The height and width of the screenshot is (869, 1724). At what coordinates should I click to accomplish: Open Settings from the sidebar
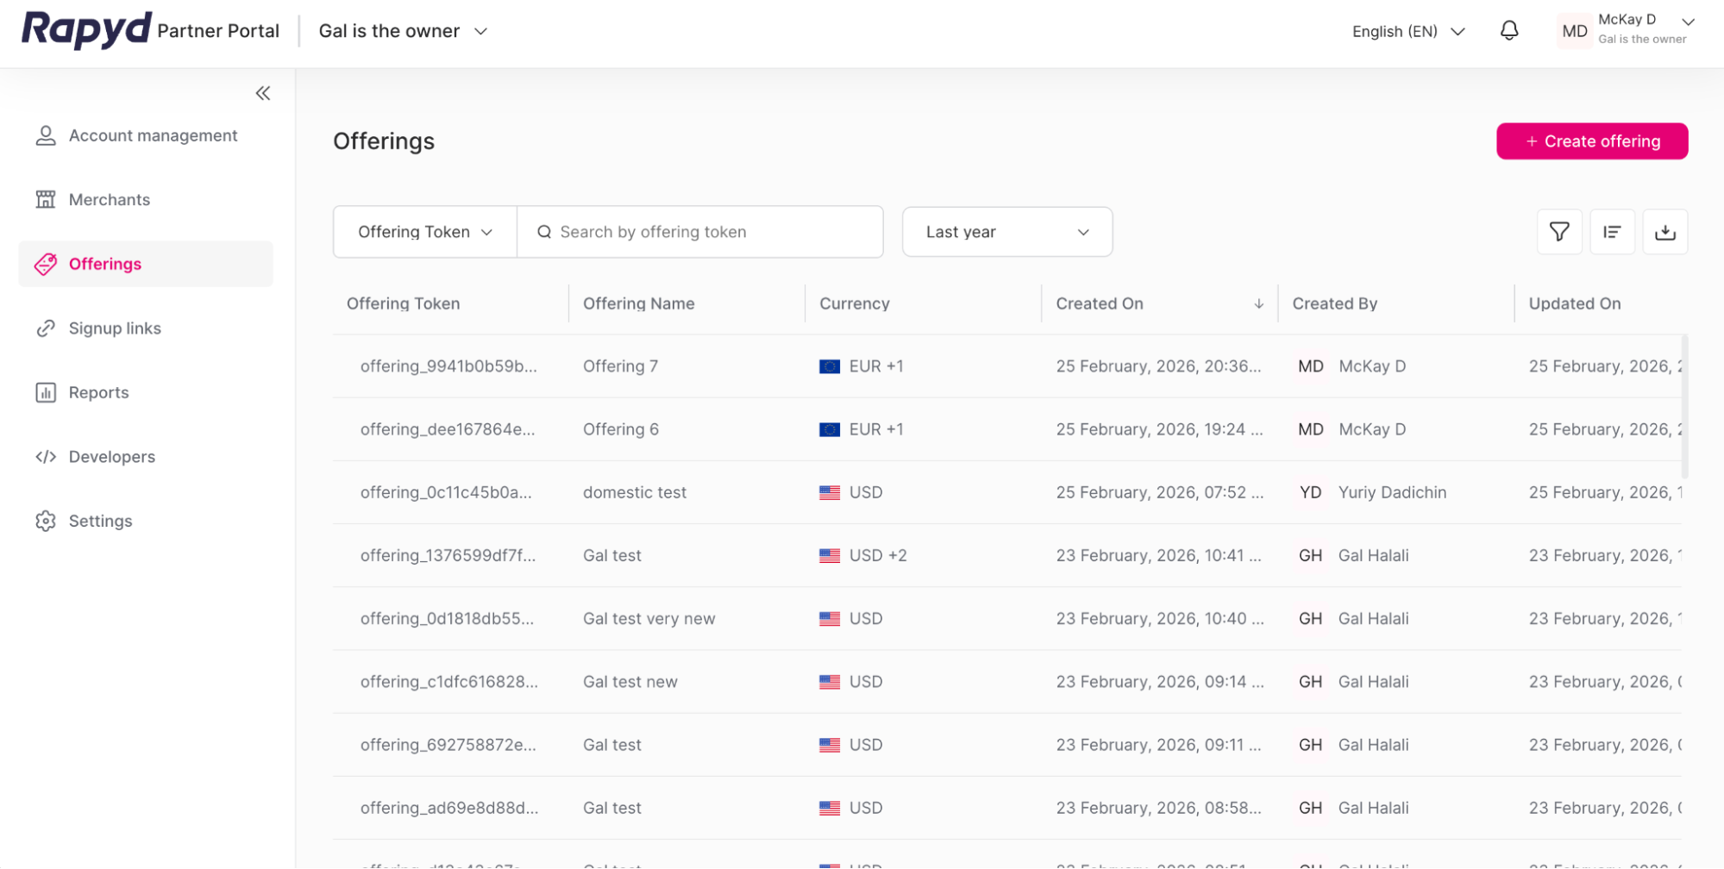point(100,521)
